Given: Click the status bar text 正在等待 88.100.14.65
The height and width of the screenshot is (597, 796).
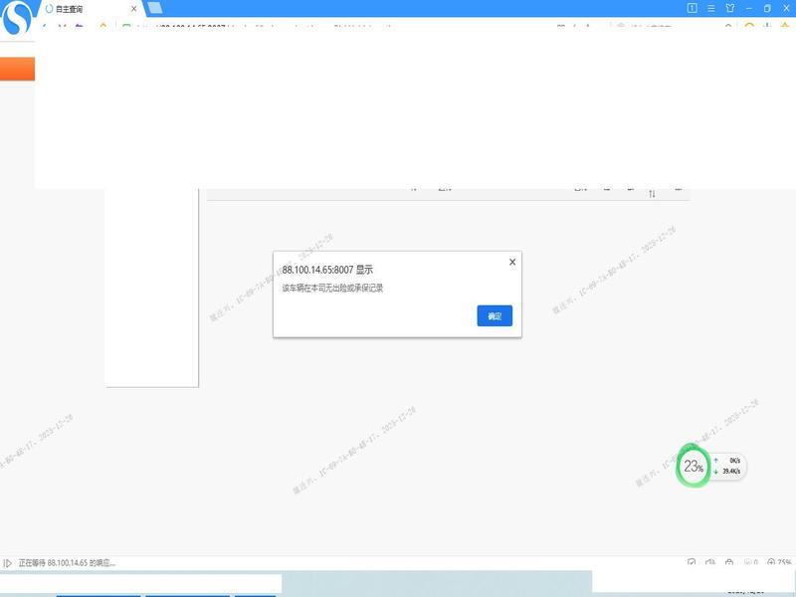Looking at the screenshot, I should pyautogui.click(x=67, y=563).
